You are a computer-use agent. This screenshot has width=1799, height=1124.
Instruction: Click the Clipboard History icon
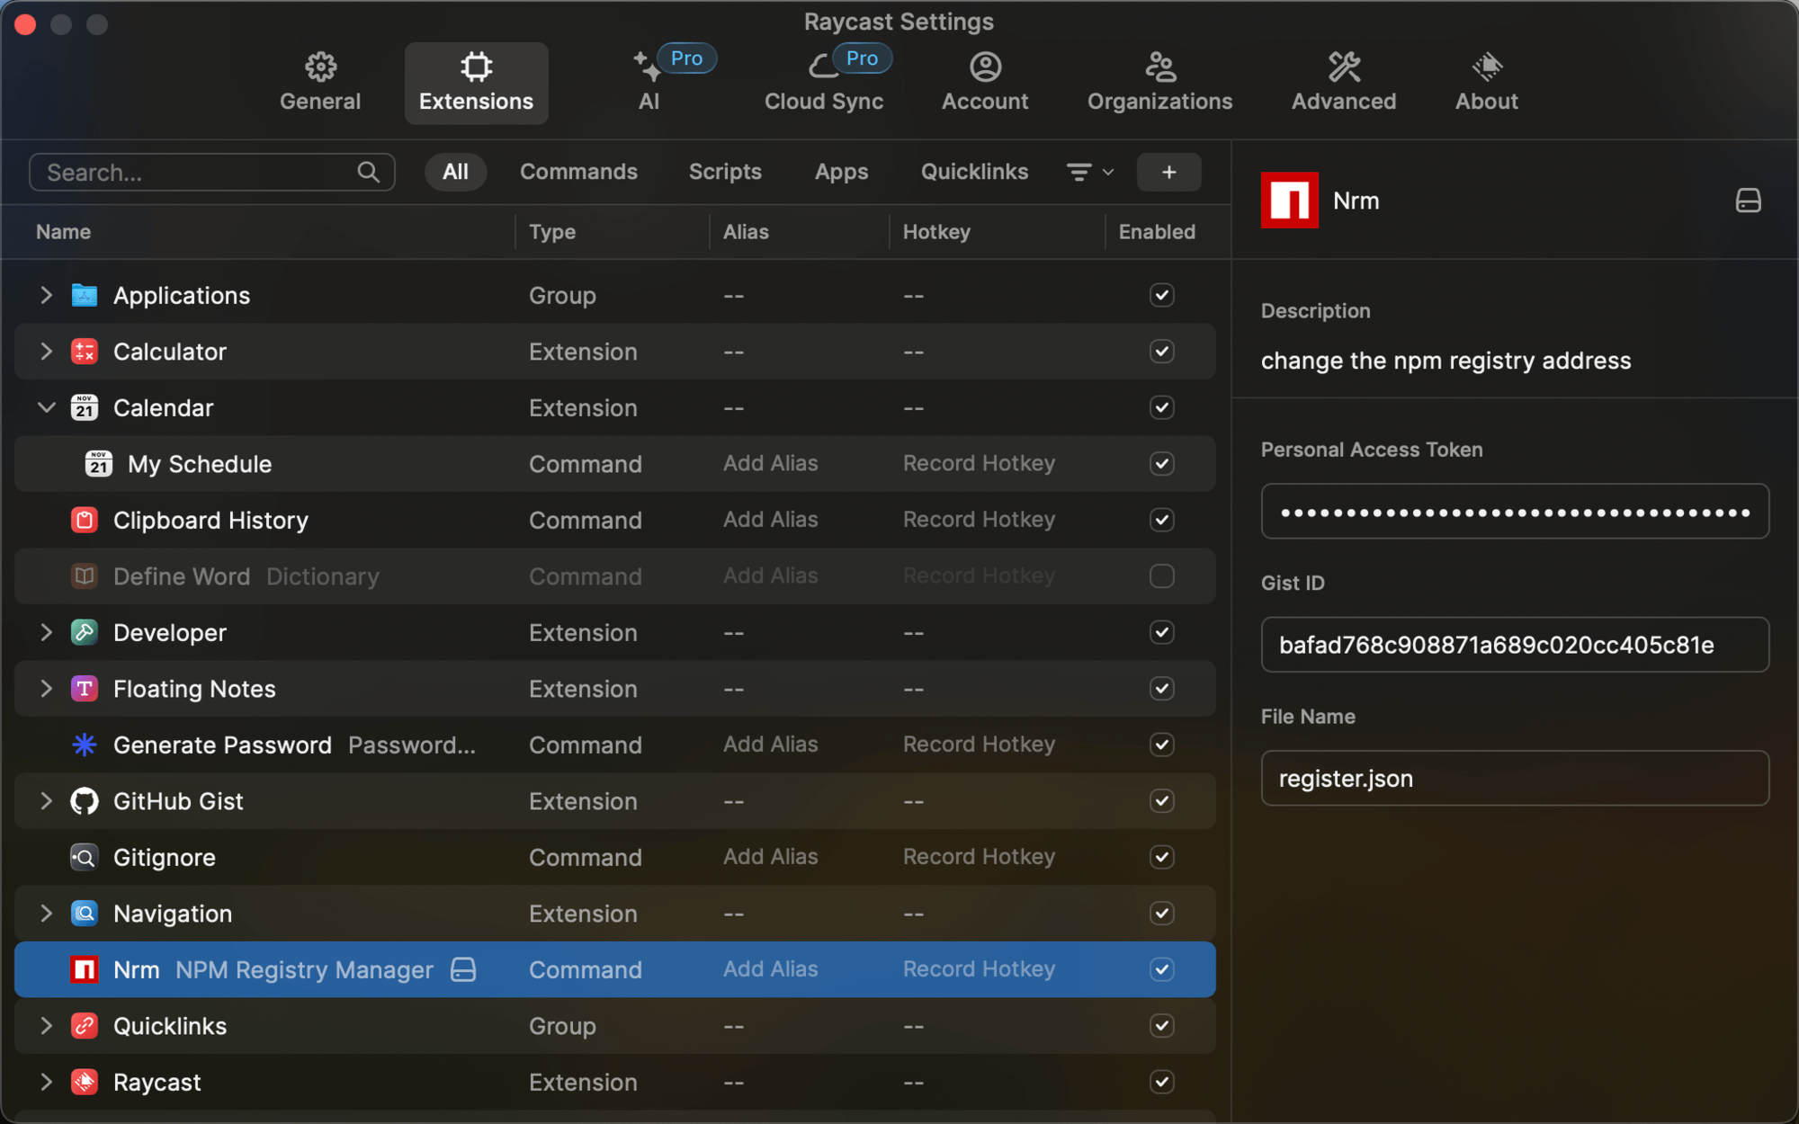85,520
